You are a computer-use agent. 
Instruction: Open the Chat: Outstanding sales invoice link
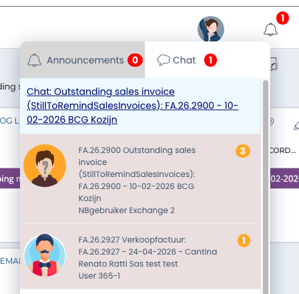(132, 106)
